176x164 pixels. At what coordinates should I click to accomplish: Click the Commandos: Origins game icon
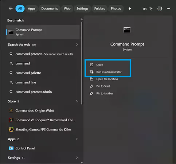pyautogui.click(x=11, y=110)
